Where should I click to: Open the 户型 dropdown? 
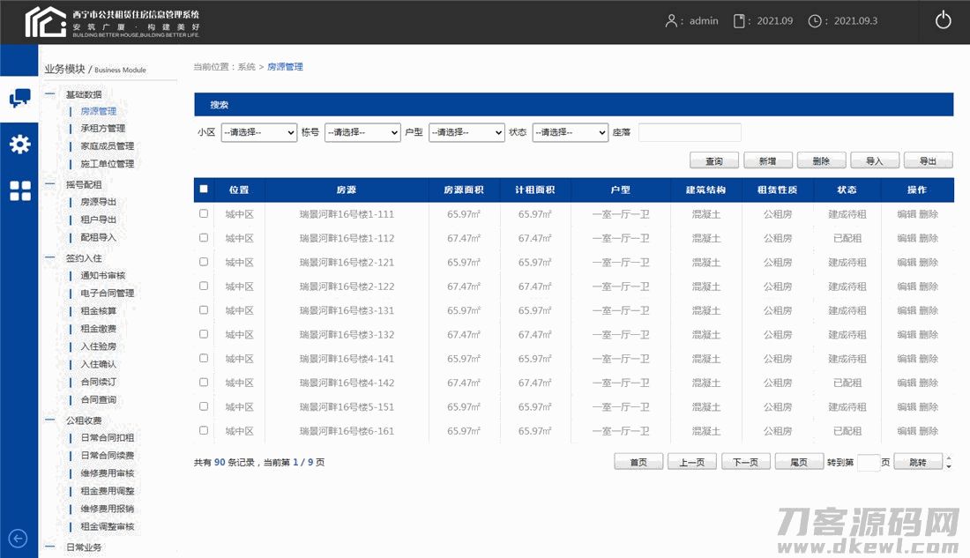[466, 132]
